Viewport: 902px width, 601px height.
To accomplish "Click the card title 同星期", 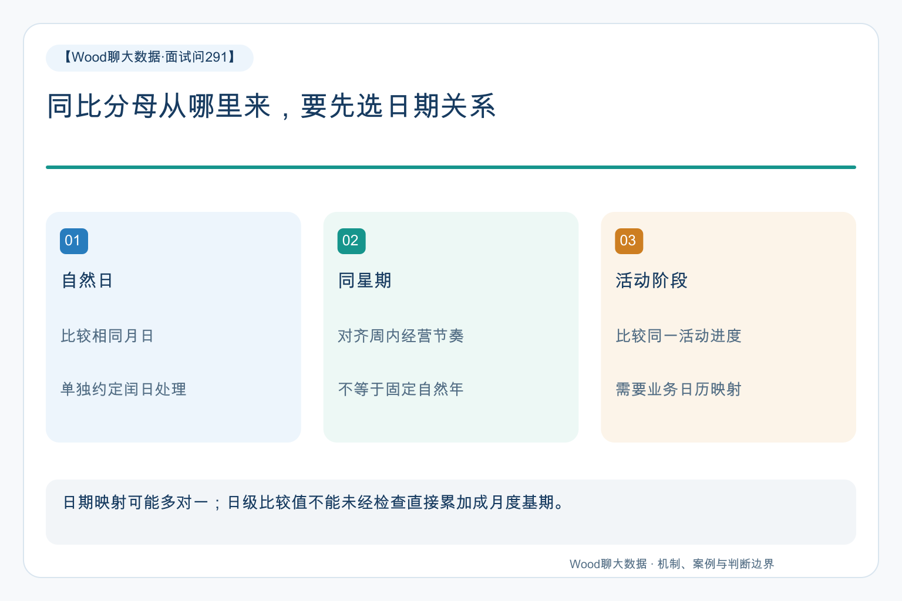I will pos(365,281).
